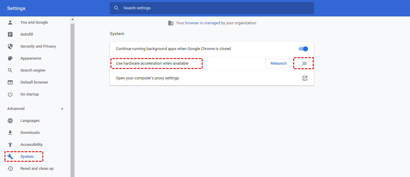Enable hardware acceleration toggle
410x177 pixels.
[x=303, y=63]
